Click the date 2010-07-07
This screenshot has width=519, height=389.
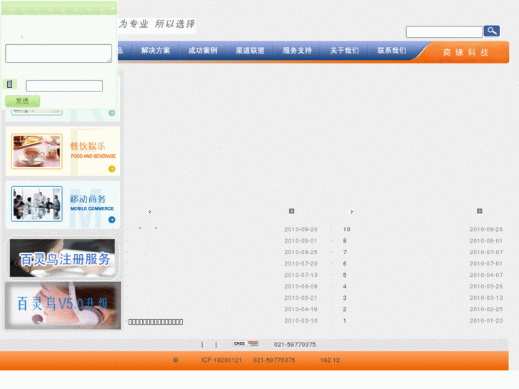click(486, 252)
